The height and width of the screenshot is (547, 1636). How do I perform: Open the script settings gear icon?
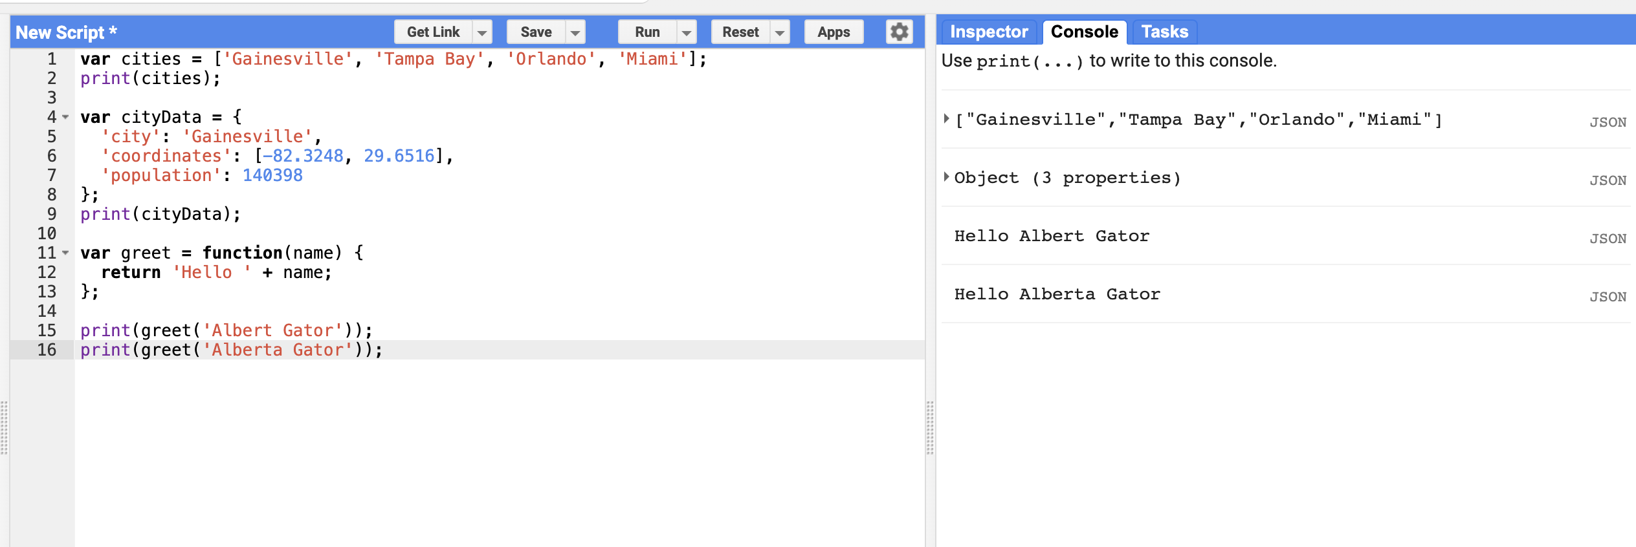tap(899, 32)
